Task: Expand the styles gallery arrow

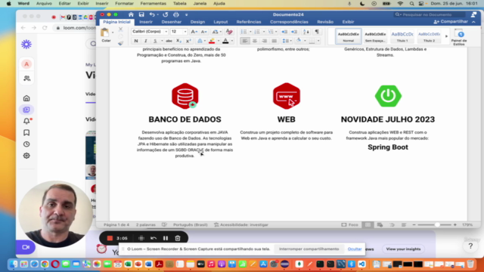Action: point(446,36)
